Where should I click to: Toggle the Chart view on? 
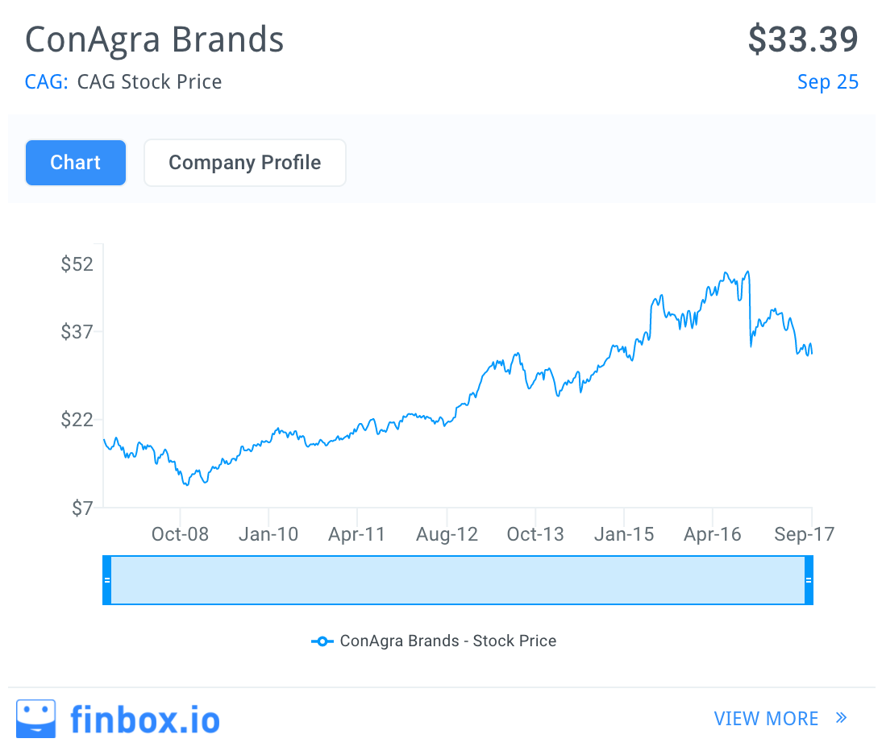[x=75, y=162]
